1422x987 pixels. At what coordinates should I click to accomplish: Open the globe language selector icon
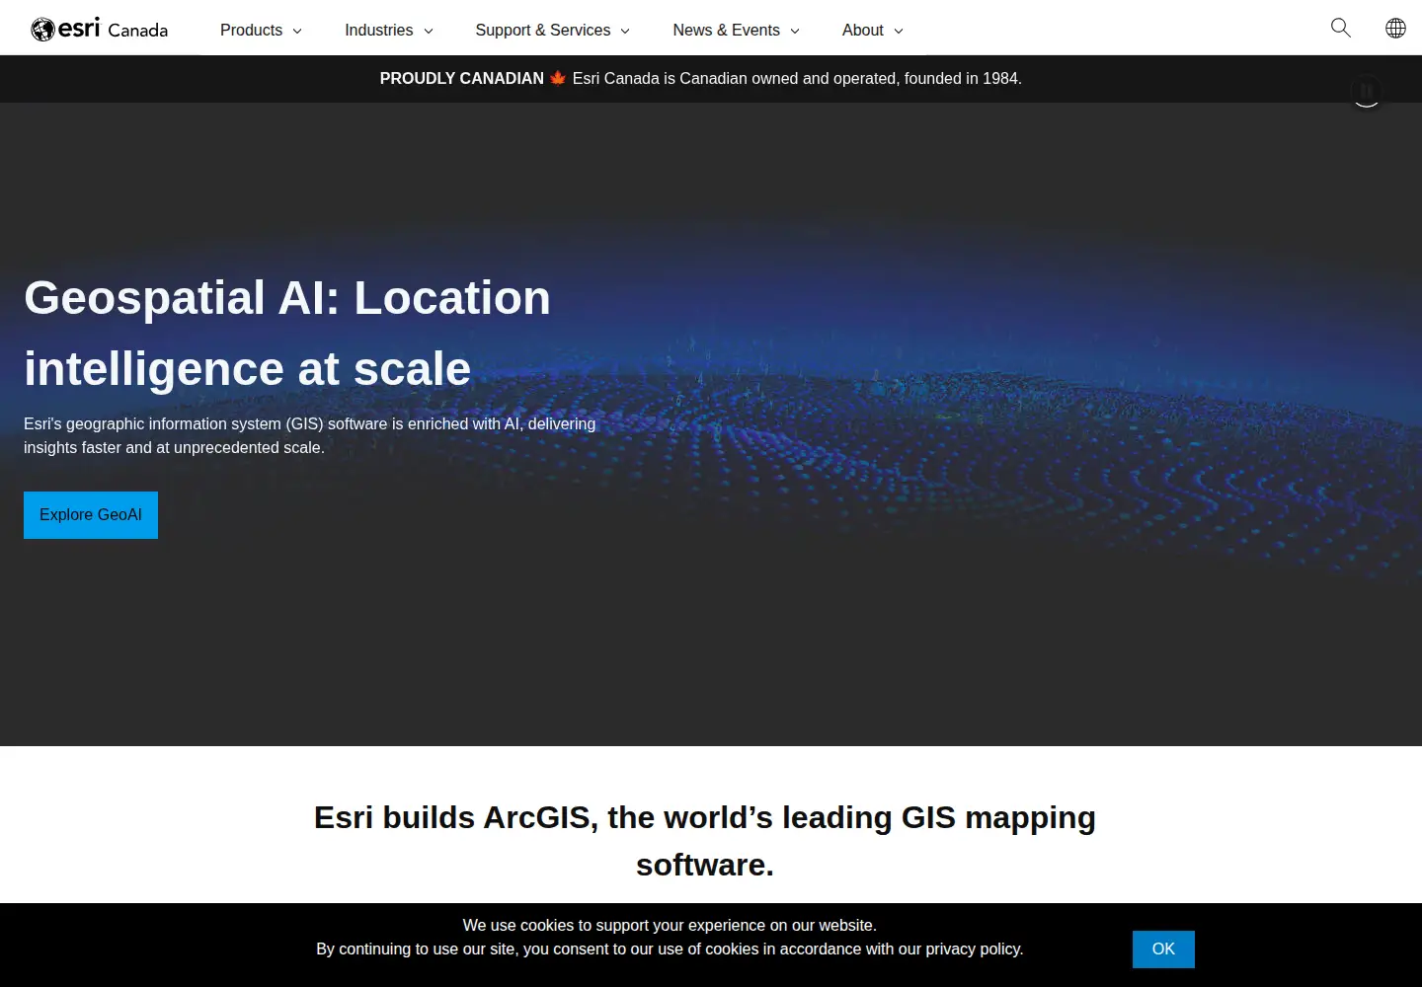(1395, 28)
